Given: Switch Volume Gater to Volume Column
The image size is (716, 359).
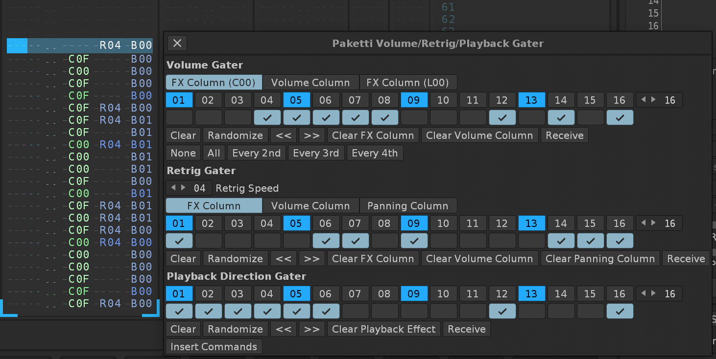Looking at the screenshot, I should click(310, 83).
